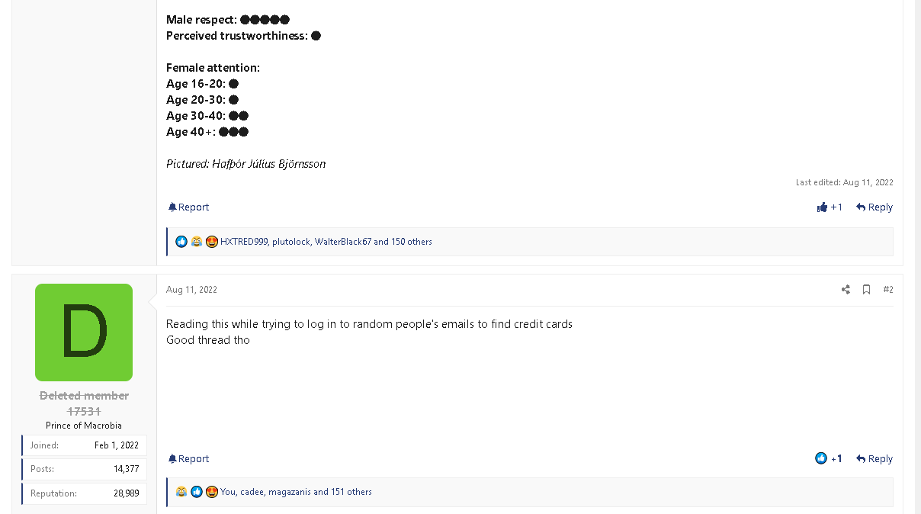The image size is (921, 514).
Task: Show the '151 others' reactions list
Action: point(351,492)
